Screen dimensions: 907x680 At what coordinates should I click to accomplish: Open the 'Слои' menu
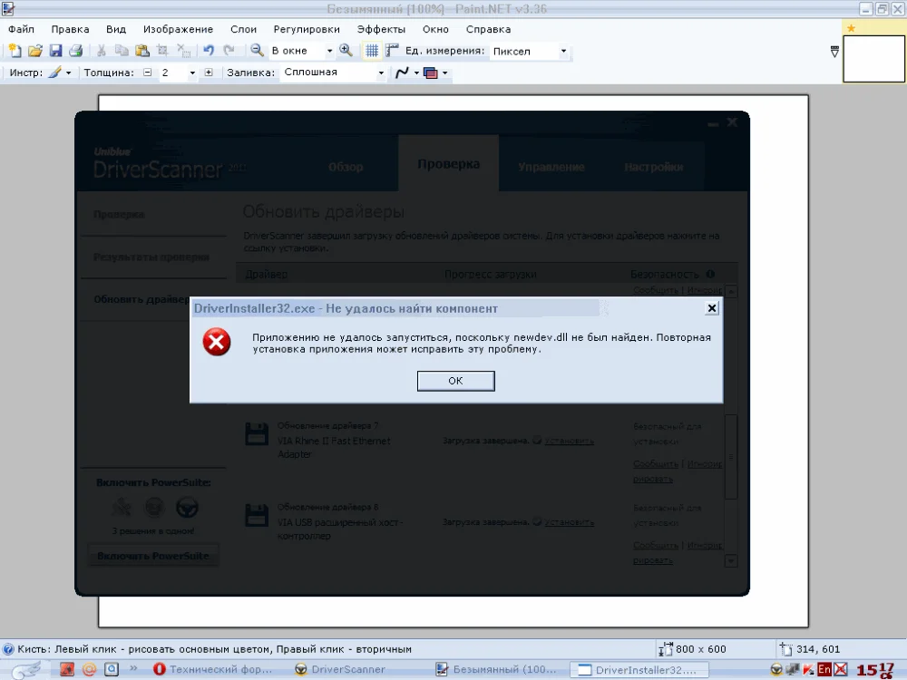point(243,30)
